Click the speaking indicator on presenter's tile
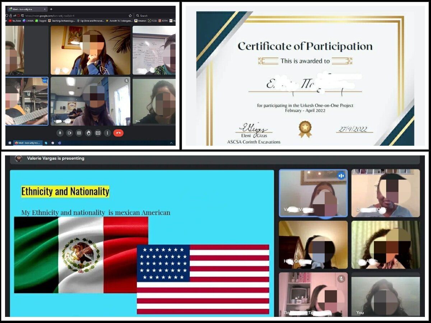 (x=341, y=176)
